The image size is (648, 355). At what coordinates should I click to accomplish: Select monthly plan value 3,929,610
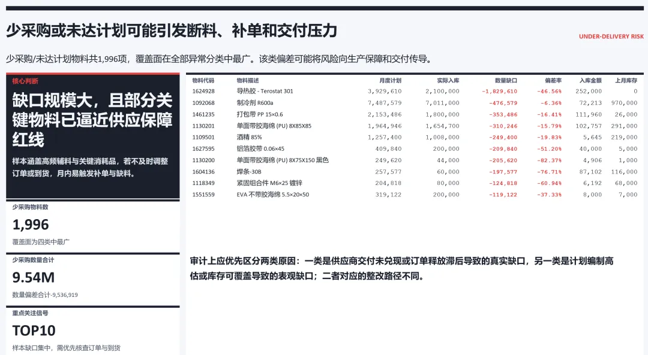[x=385, y=91]
